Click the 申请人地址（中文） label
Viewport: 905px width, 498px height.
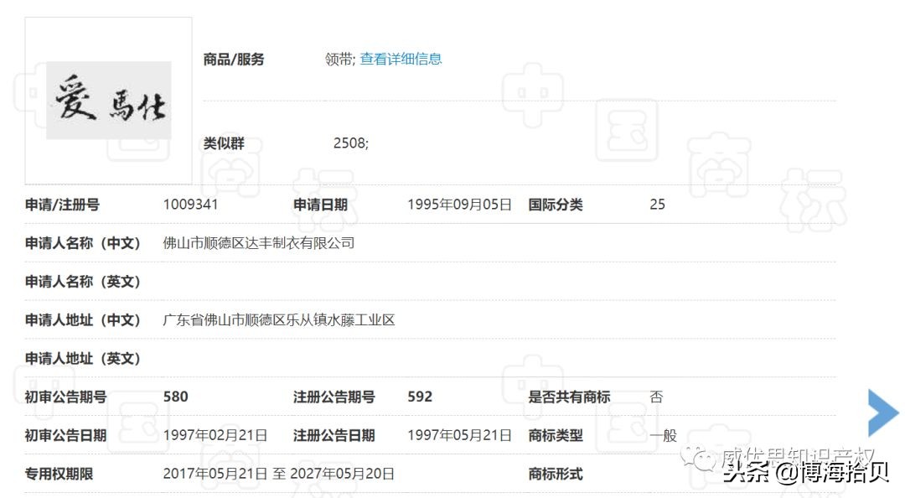82,320
